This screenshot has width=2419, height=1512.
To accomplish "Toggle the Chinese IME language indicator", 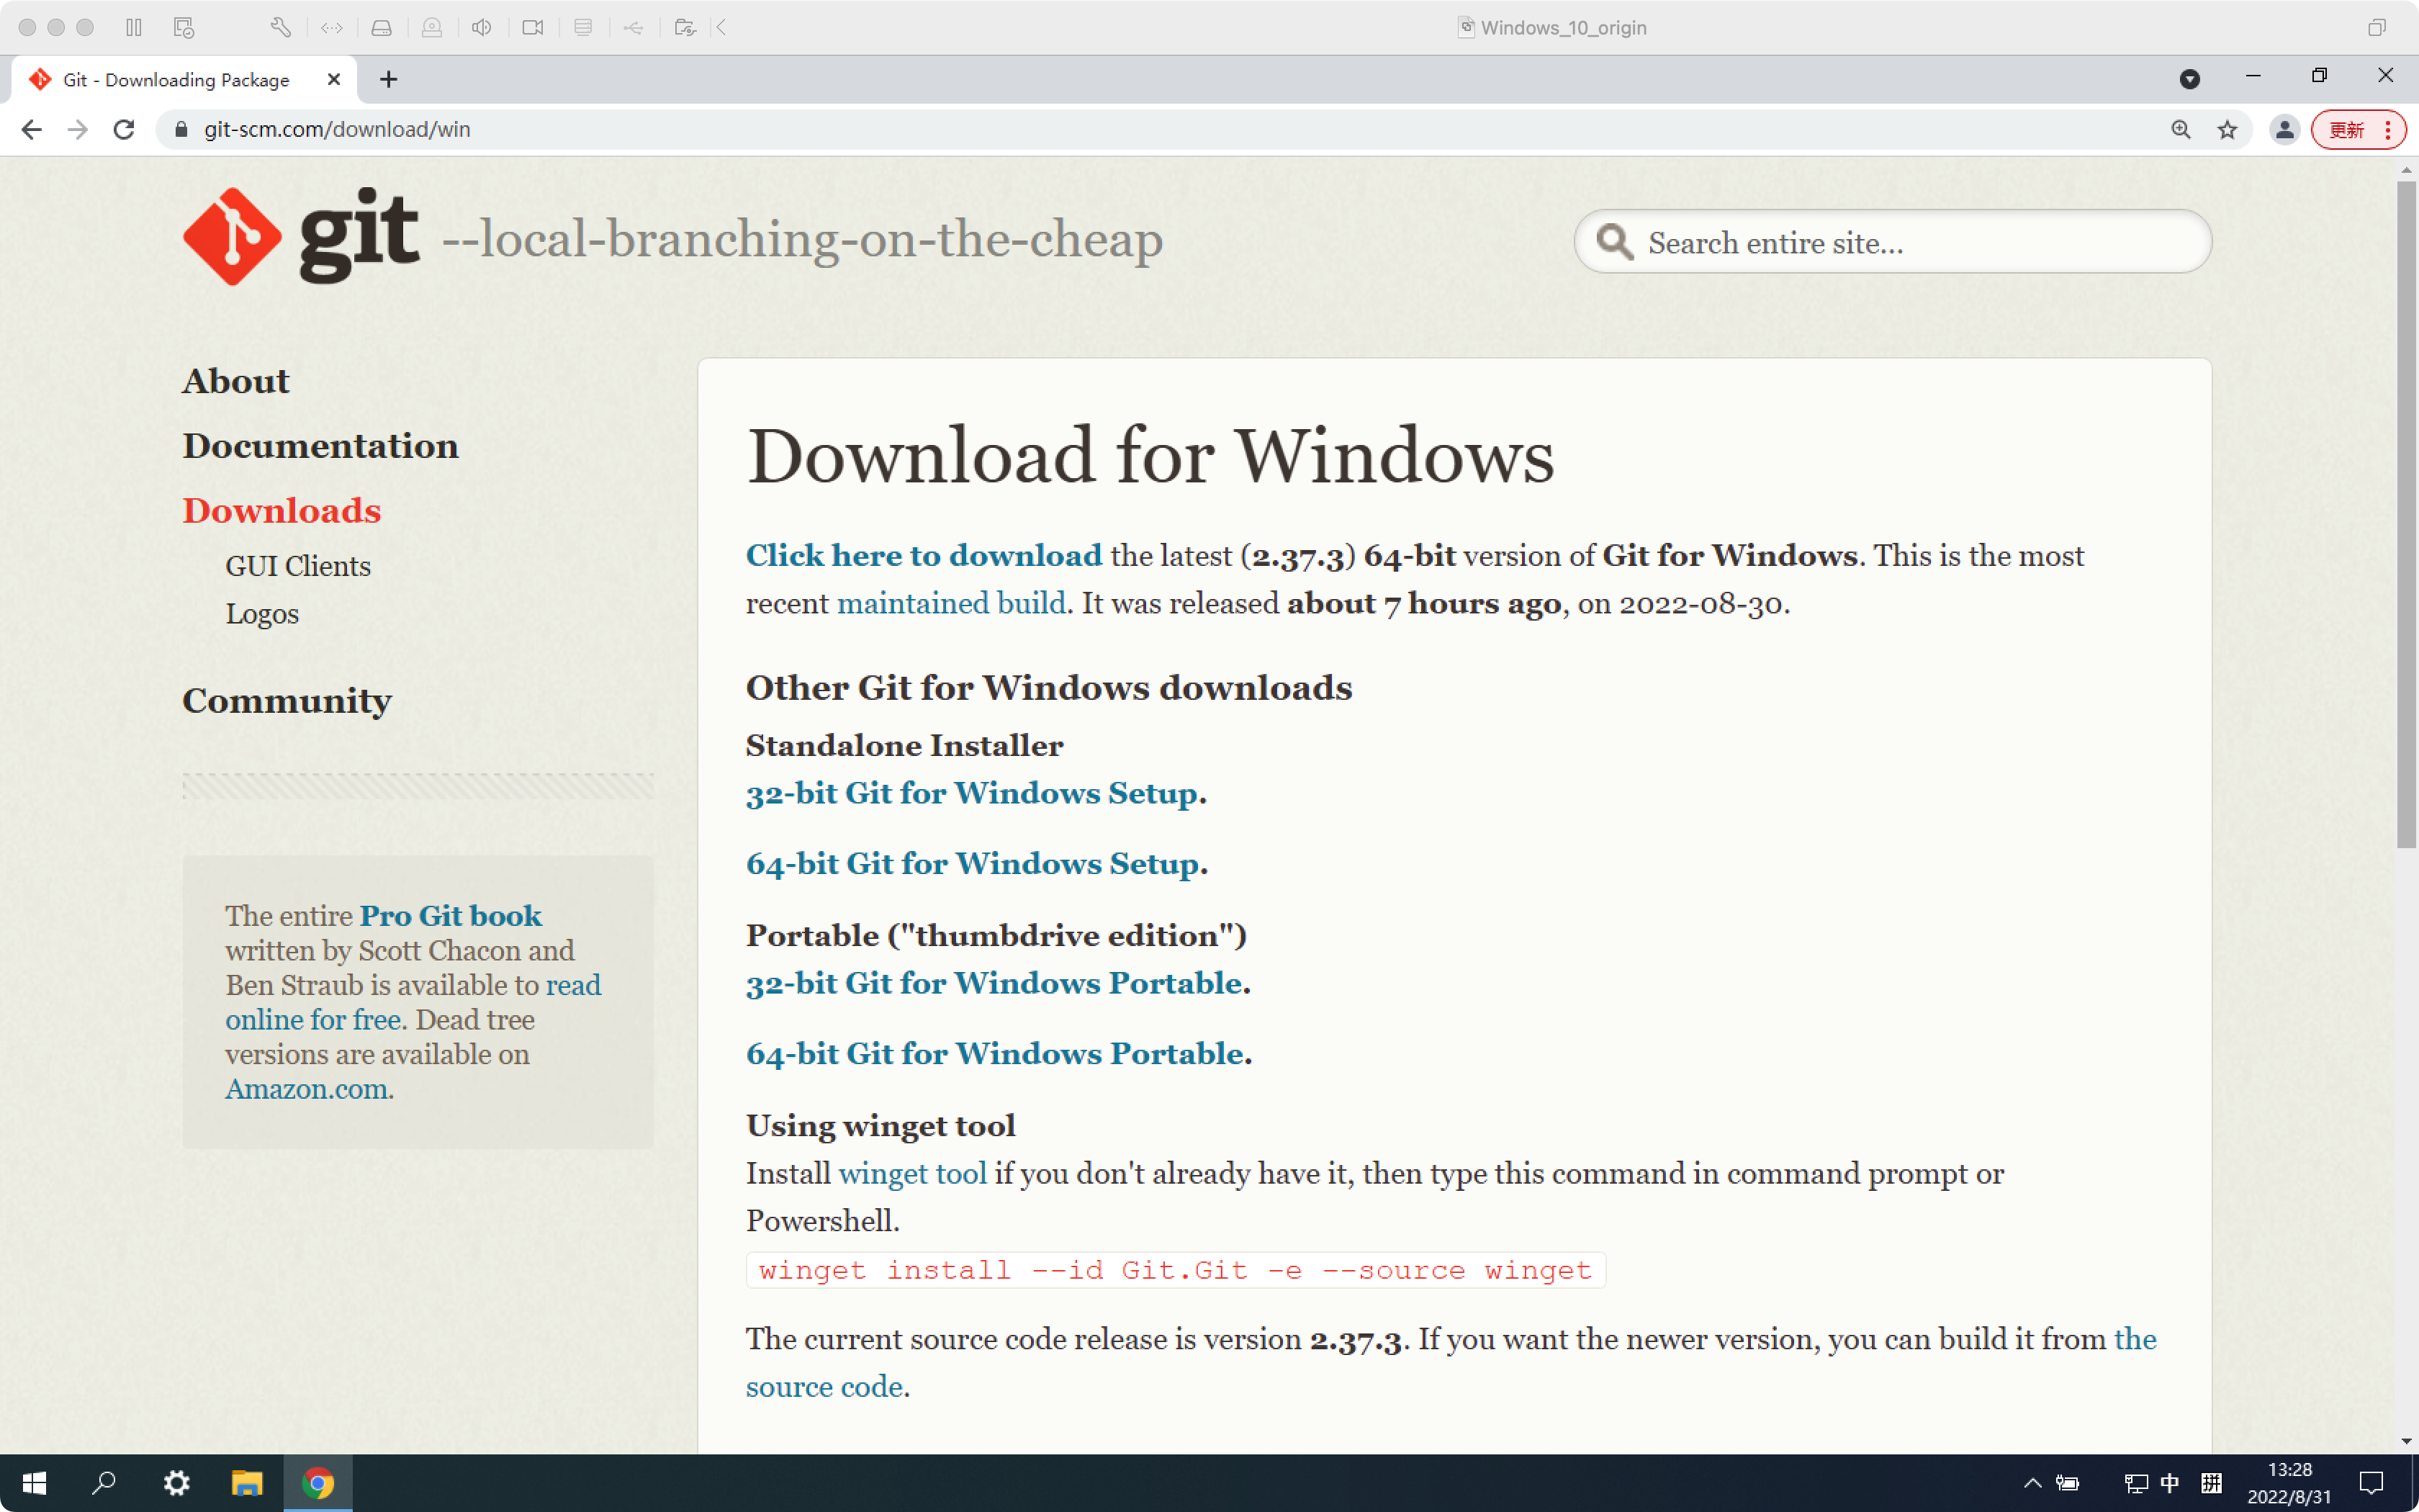I will coord(2170,1482).
